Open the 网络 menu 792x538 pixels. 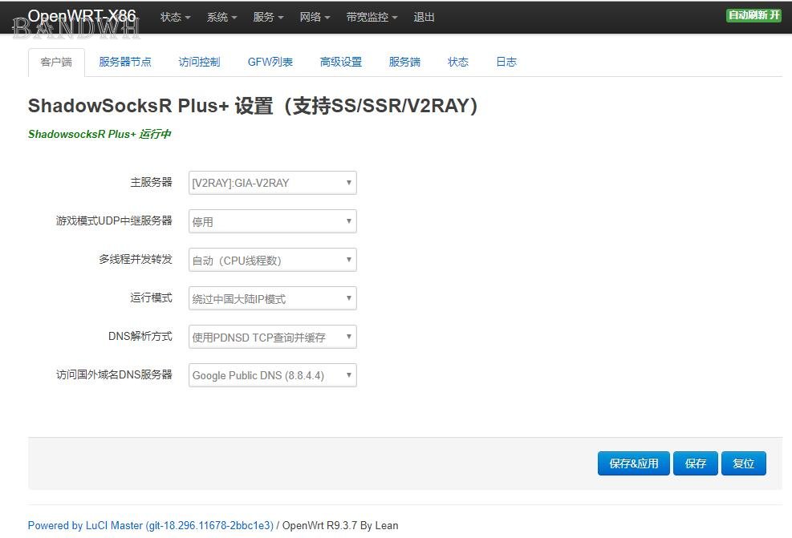pyautogui.click(x=315, y=17)
